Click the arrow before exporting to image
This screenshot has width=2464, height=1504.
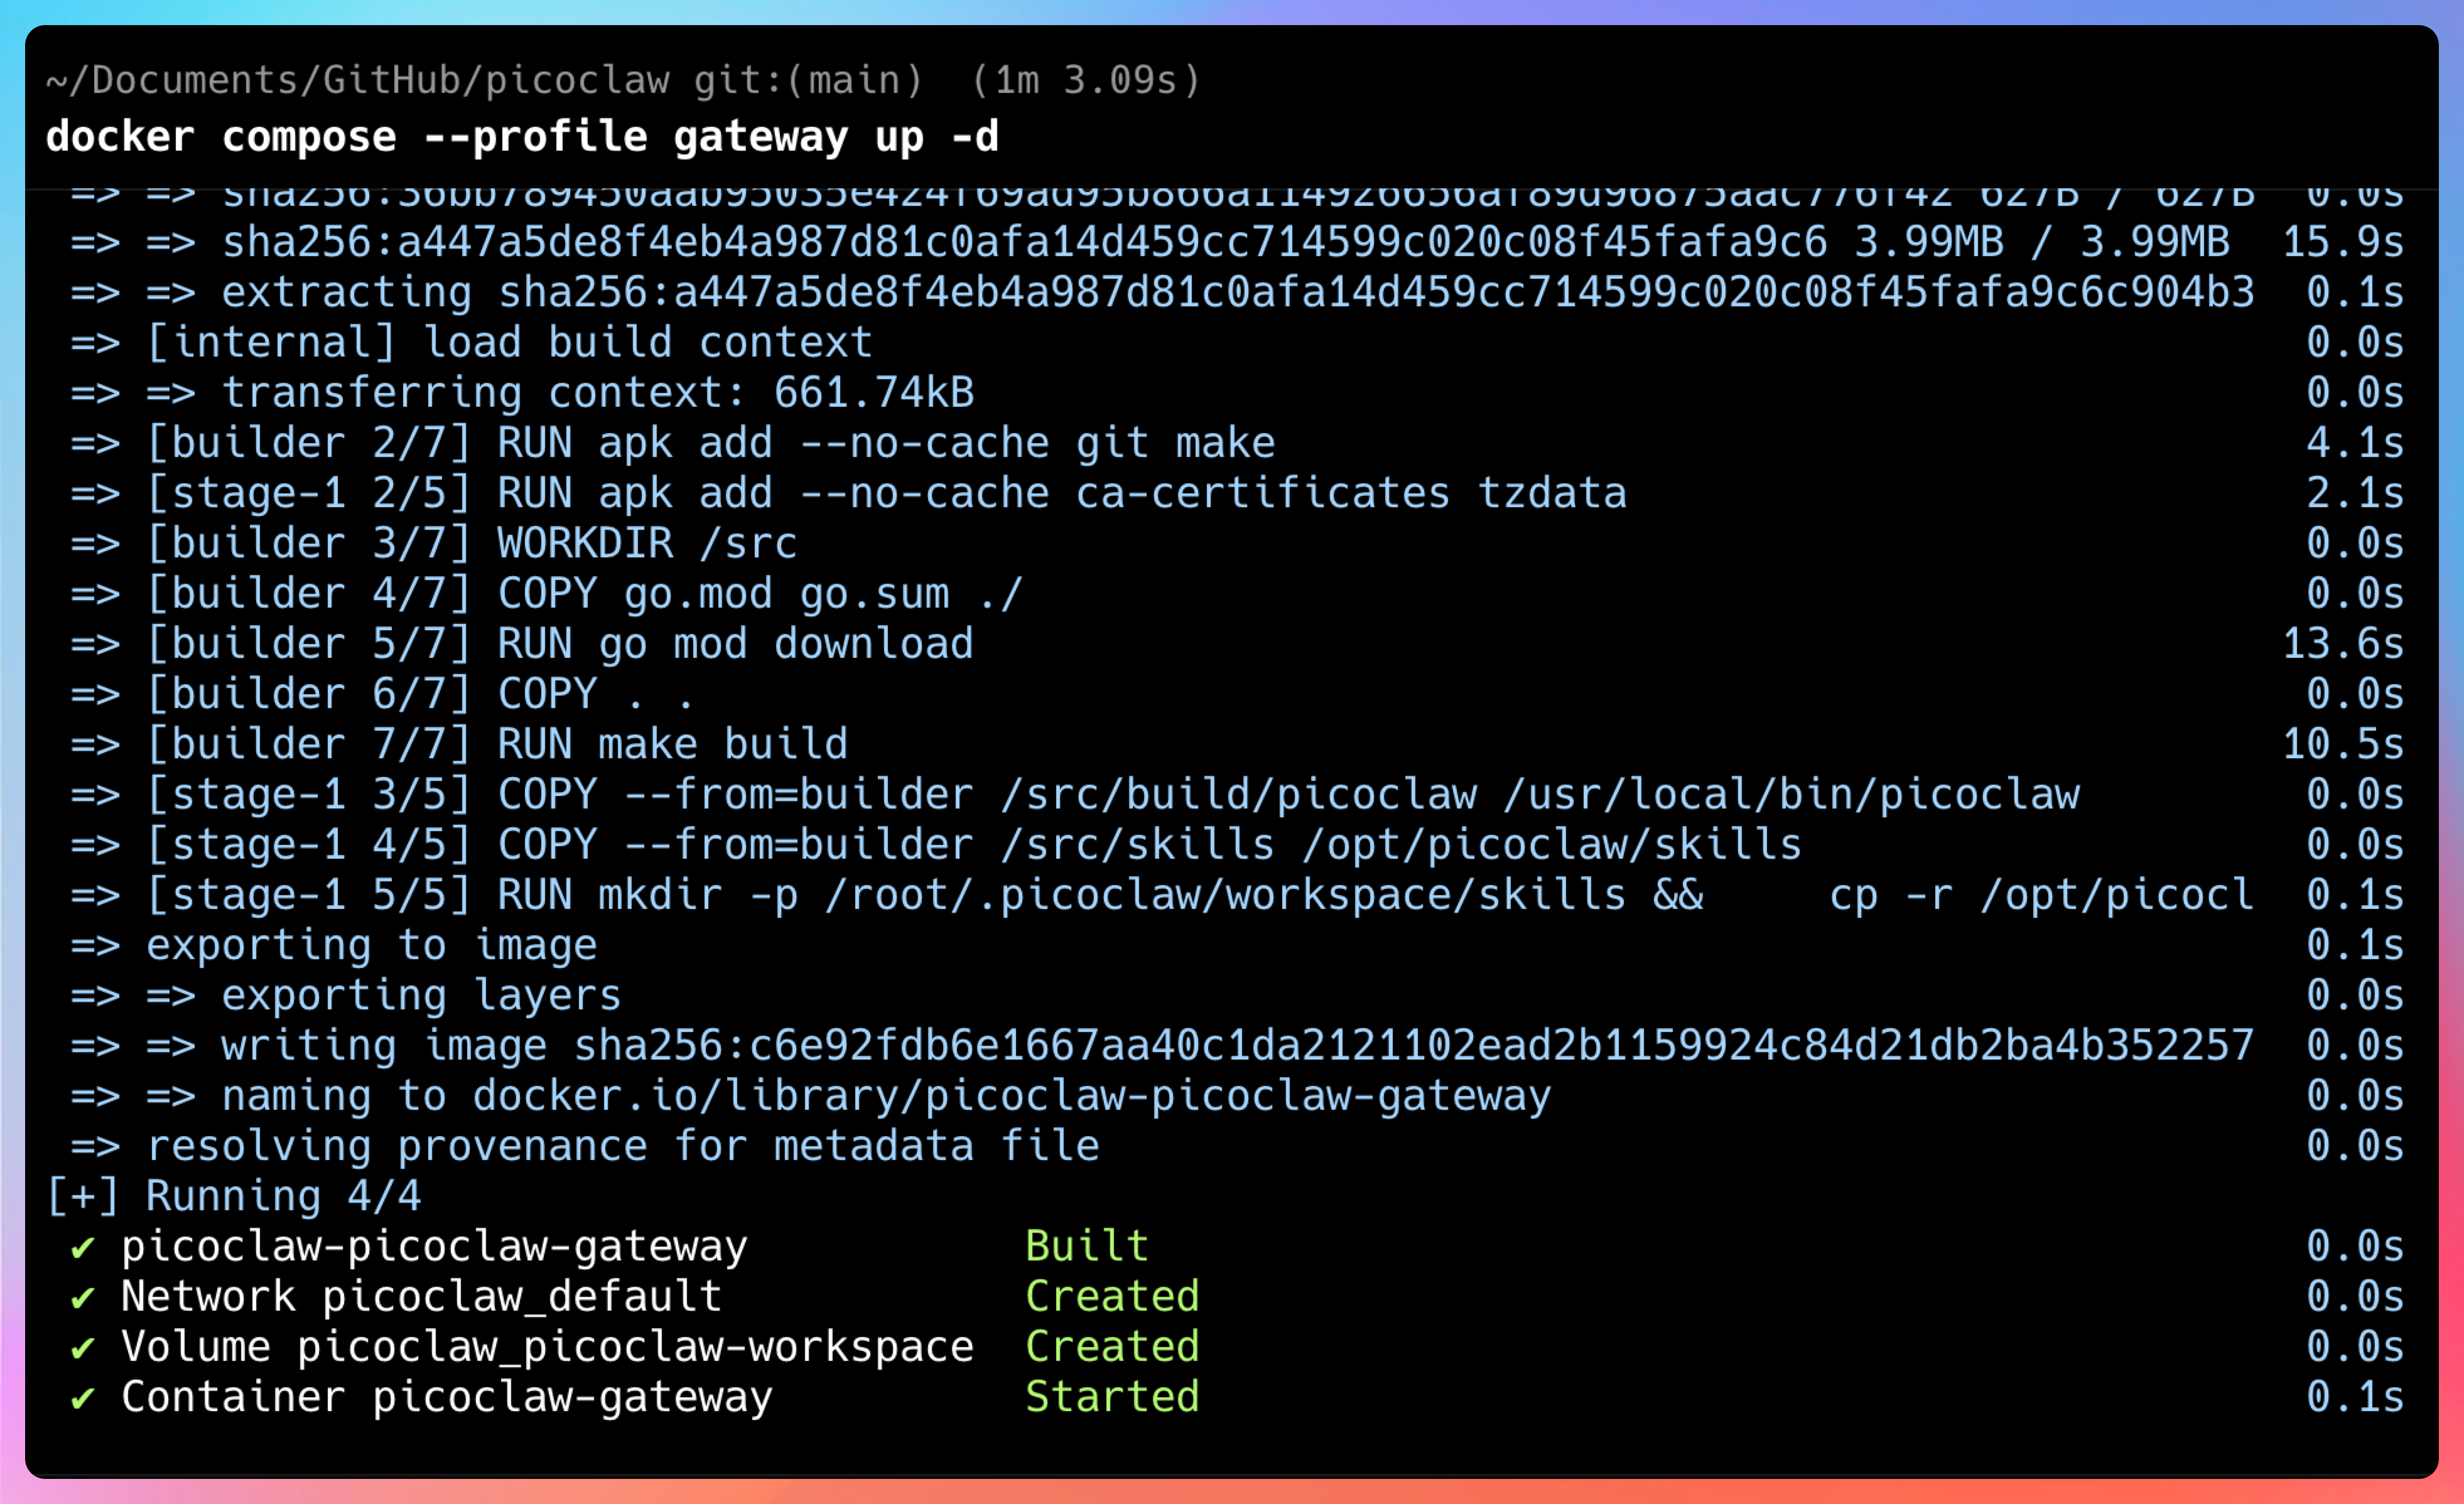pyautogui.click(x=95, y=945)
